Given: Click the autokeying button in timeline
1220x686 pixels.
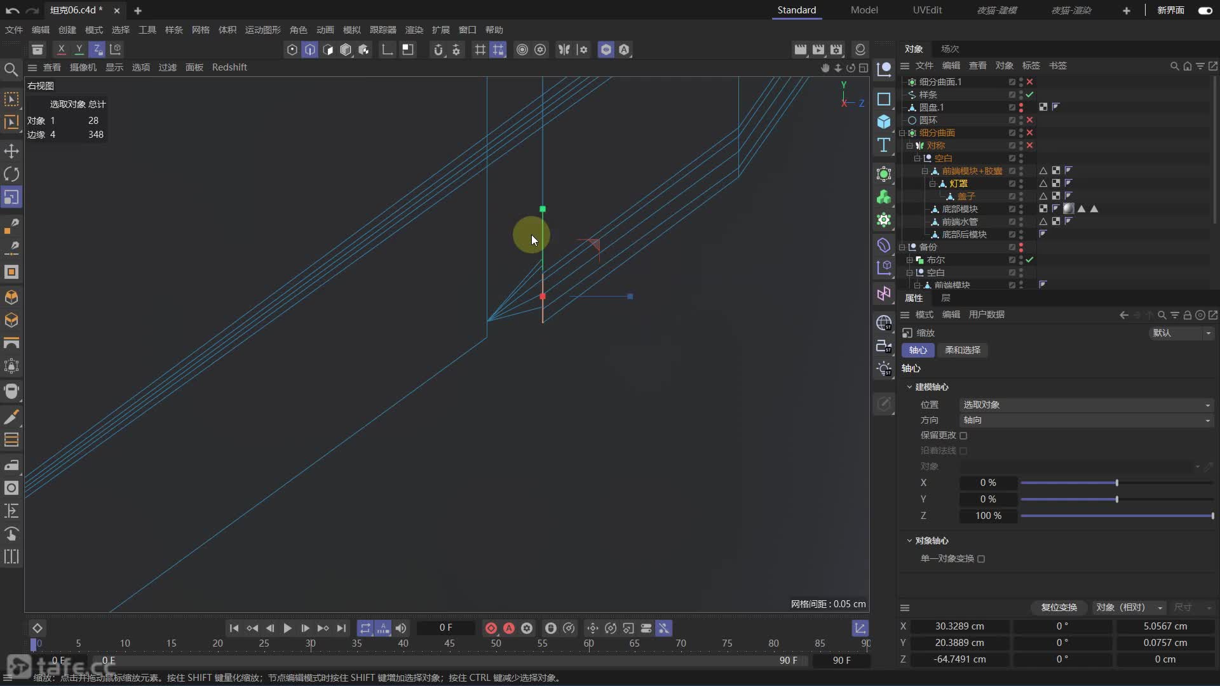Looking at the screenshot, I should [x=509, y=628].
